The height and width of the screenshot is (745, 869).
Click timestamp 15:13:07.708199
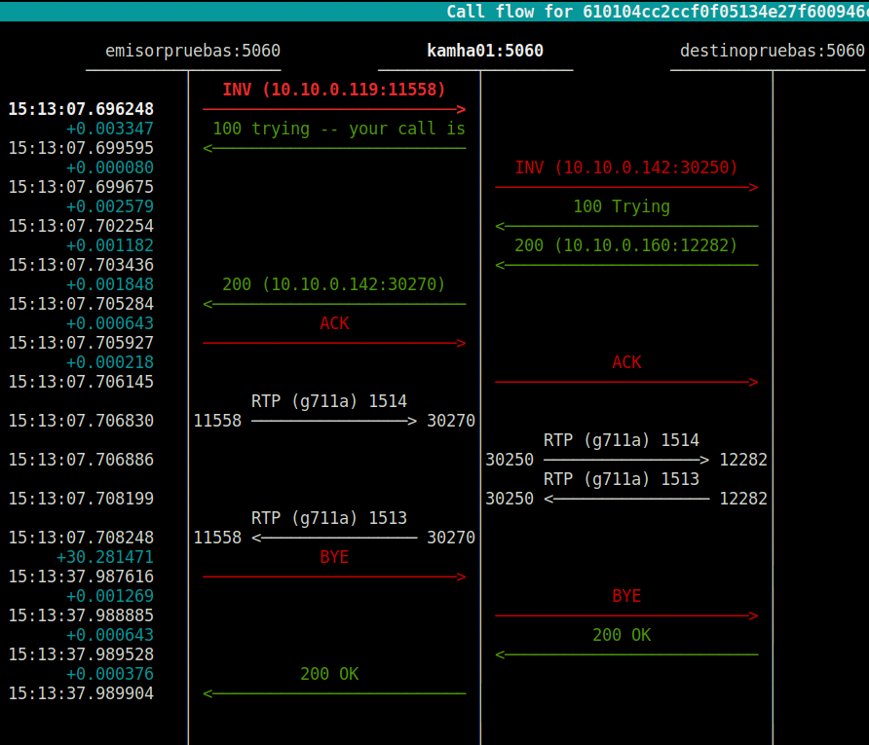[x=81, y=499]
